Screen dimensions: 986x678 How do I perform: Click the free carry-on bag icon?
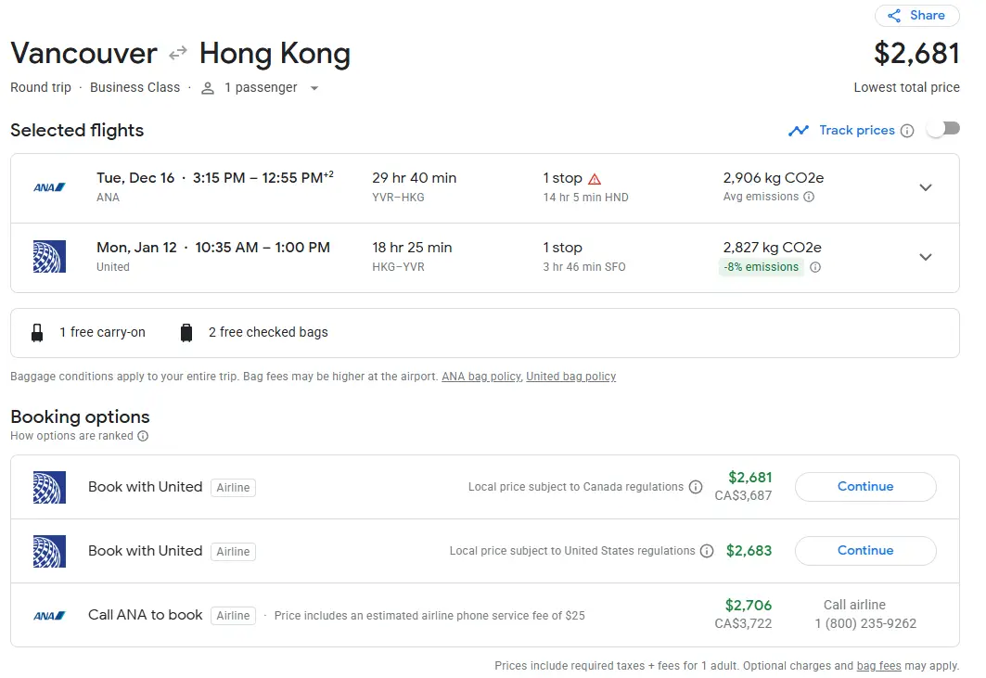[37, 333]
